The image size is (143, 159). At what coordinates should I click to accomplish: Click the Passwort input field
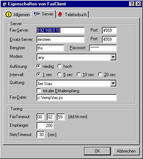tap(103, 48)
